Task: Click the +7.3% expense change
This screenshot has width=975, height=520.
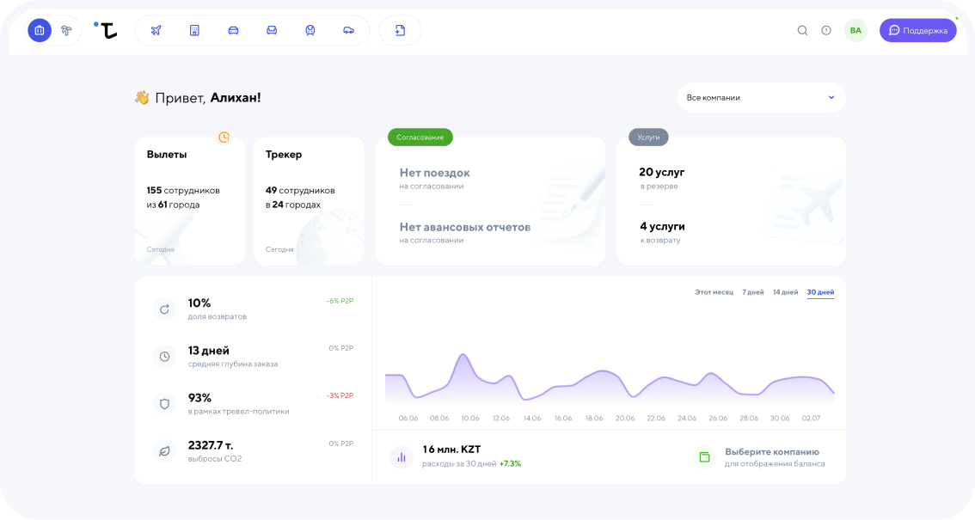Action: point(510,463)
